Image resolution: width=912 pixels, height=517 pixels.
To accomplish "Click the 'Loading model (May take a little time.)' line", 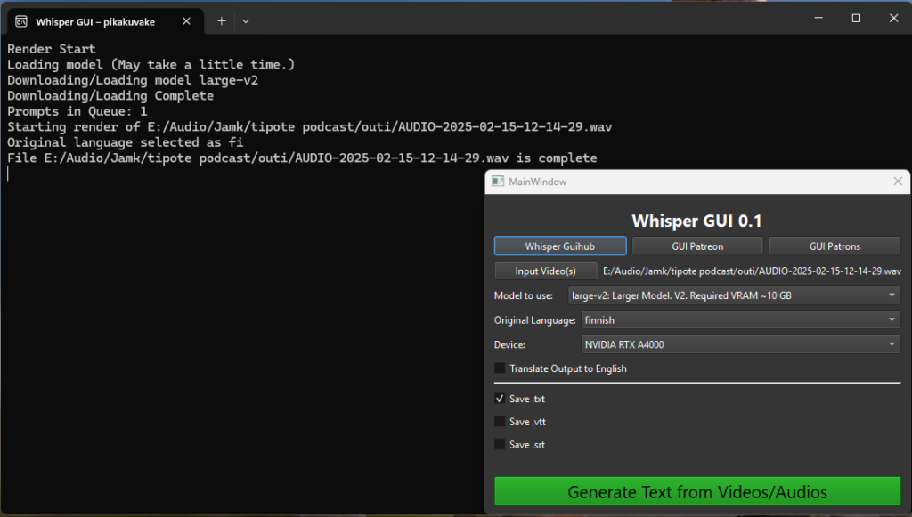I will [151, 64].
